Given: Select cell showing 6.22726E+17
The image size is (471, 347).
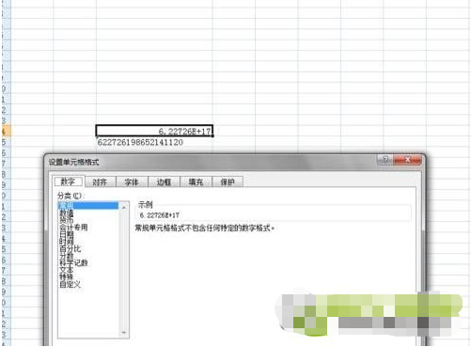Looking at the screenshot, I should [154, 131].
